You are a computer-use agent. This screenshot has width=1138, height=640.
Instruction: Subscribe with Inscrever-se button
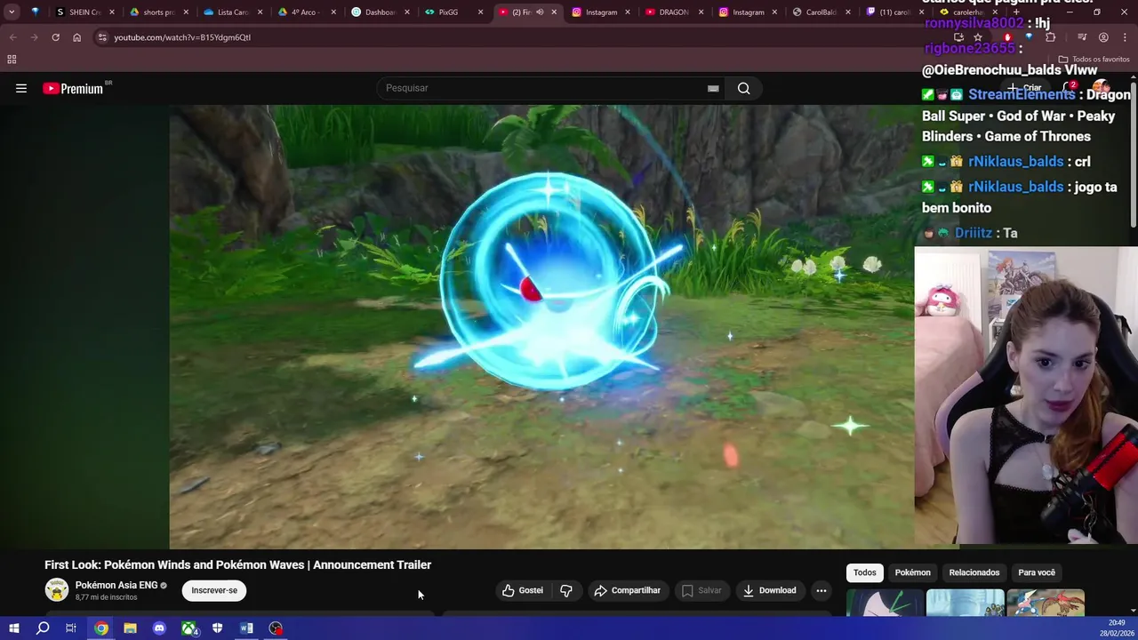pos(214,590)
